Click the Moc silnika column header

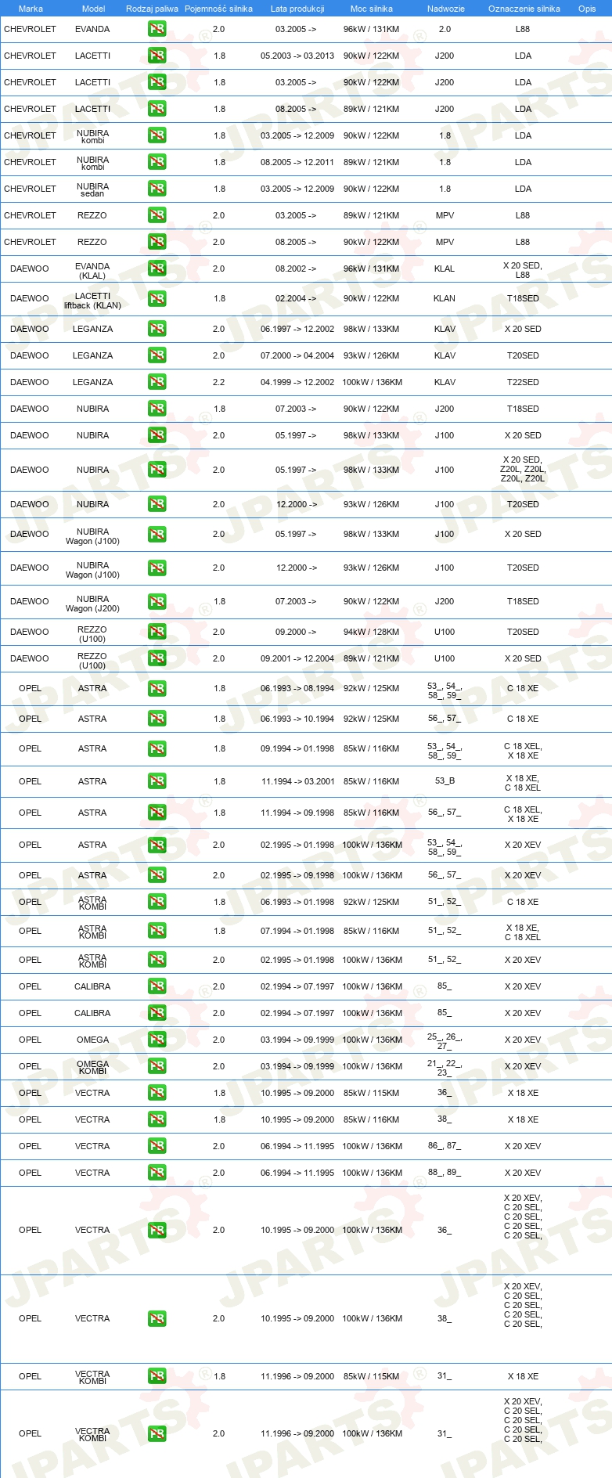[372, 9]
